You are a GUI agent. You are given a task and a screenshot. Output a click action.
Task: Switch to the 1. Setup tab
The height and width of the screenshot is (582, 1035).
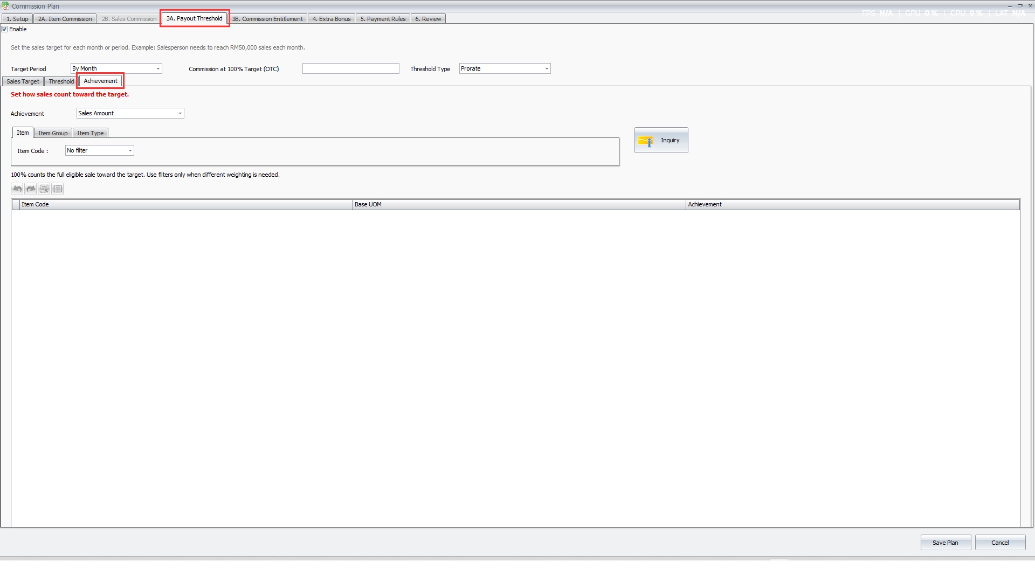[x=17, y=19]
